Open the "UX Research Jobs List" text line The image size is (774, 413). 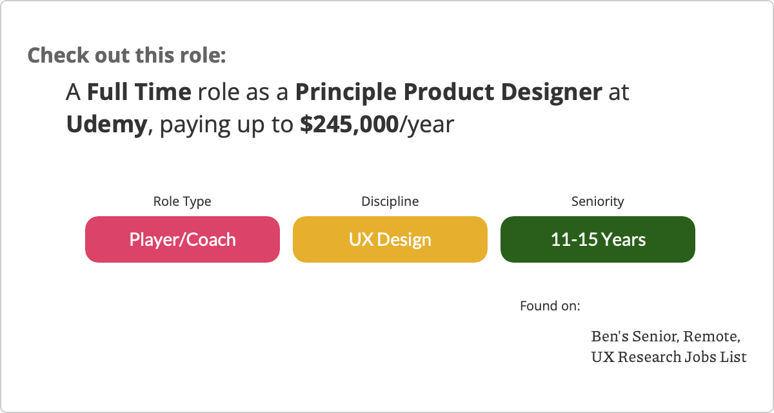pos(669,356)
